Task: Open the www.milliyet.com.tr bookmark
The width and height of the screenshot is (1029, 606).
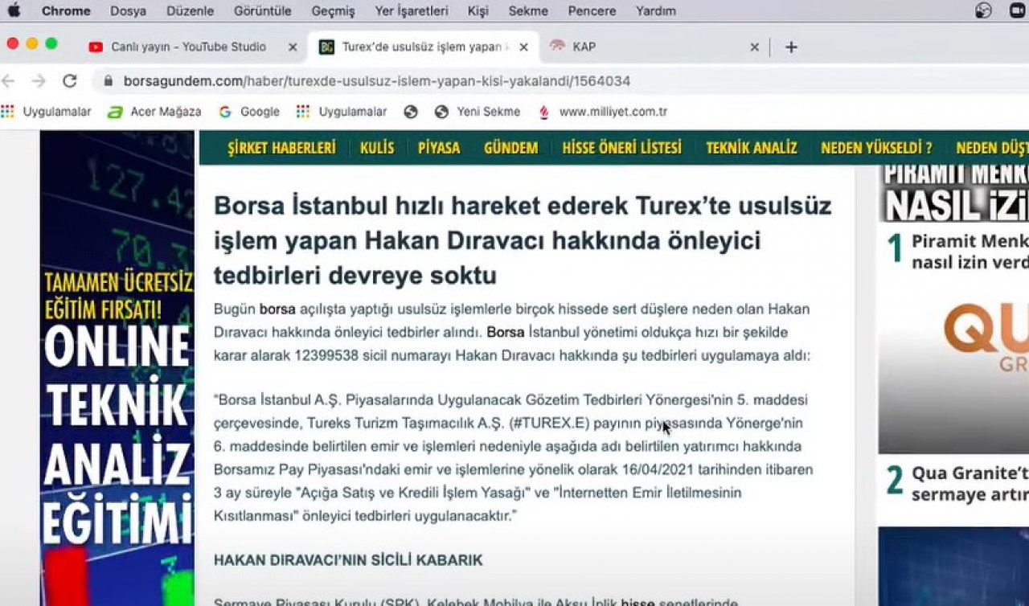Action: coord(602,112)
